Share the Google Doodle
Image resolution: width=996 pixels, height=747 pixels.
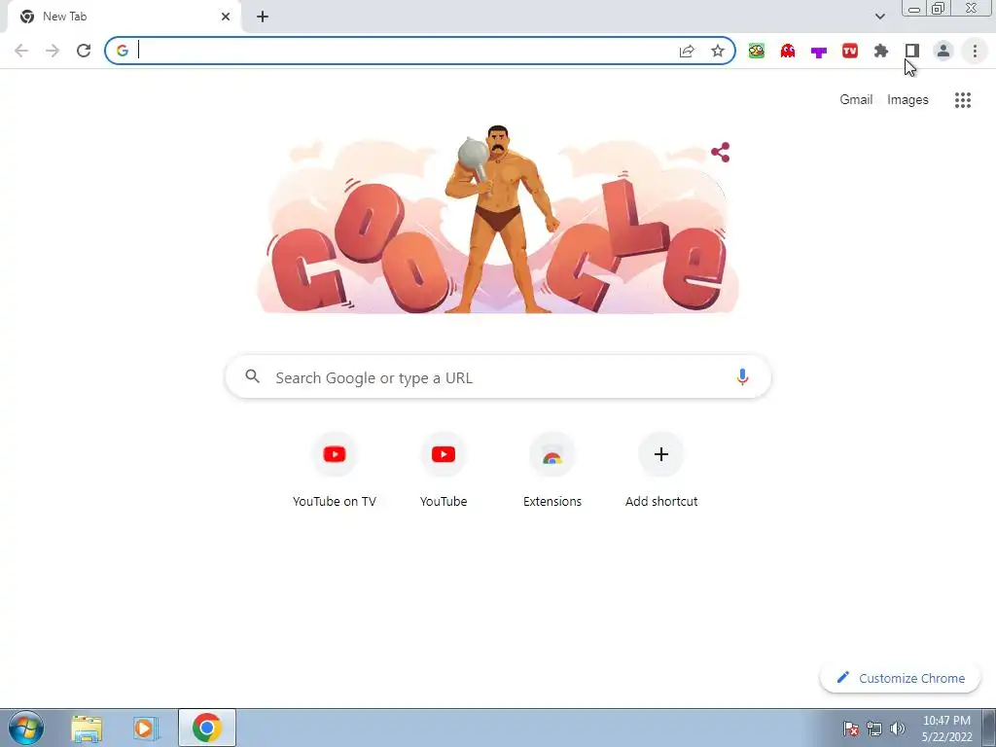click(x=721, y=152)
